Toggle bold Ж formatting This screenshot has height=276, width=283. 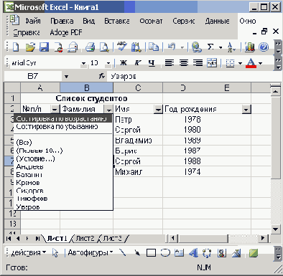click(x=124, y=63)
